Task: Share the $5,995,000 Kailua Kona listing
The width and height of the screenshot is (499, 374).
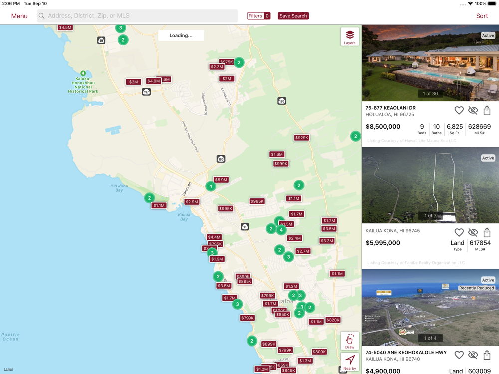Action: [487, 232]
